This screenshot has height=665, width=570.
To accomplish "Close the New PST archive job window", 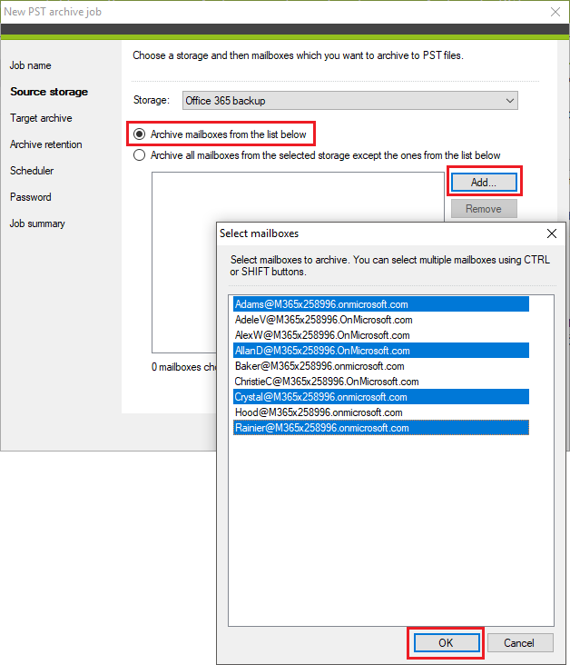I will point(555,12).
